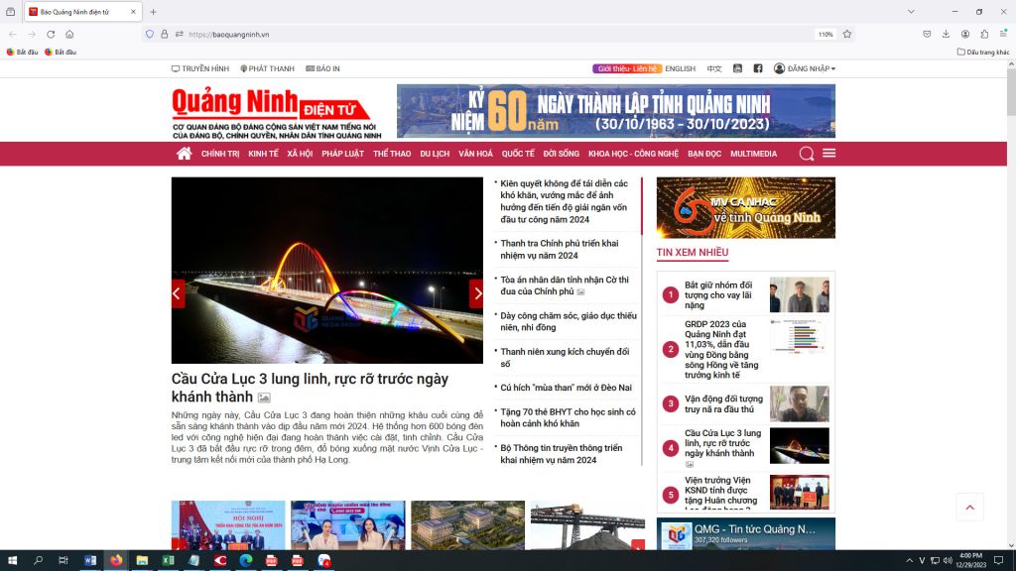Open Task View on the taskbar
This screenshot has width=1016, height=571.
[63, 561]
